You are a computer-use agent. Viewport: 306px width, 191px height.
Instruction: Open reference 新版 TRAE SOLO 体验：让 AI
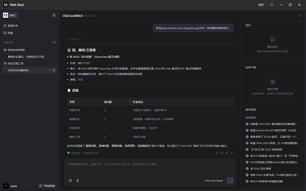pos(272,143)
